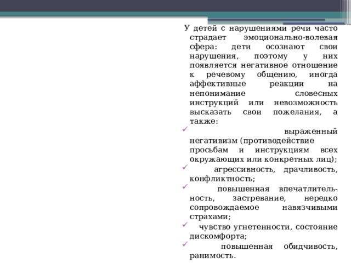Click the word "конфликтность;"
The height and width of the screenshot is (263, 351).
222,179
